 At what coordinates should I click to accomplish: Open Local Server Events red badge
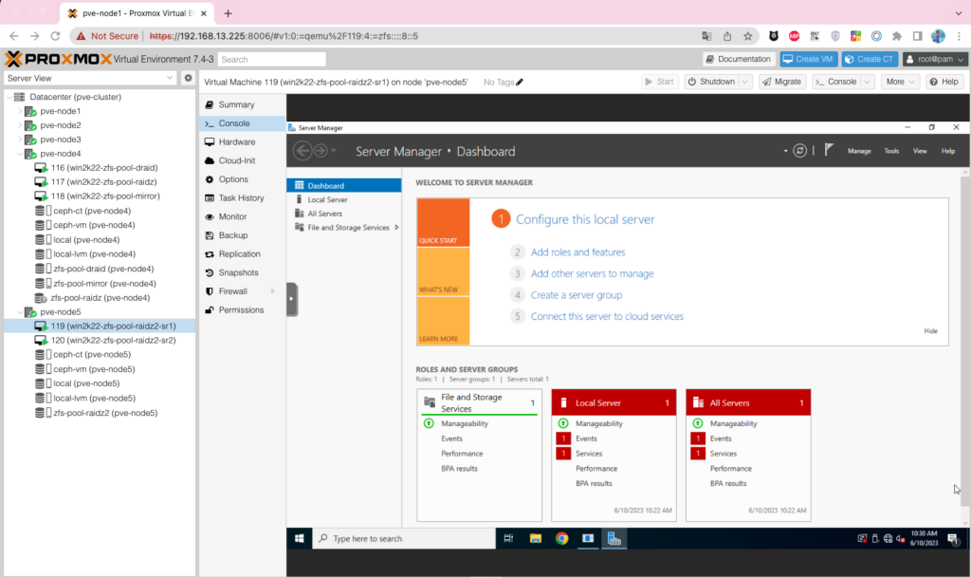(x=563, y=438)
